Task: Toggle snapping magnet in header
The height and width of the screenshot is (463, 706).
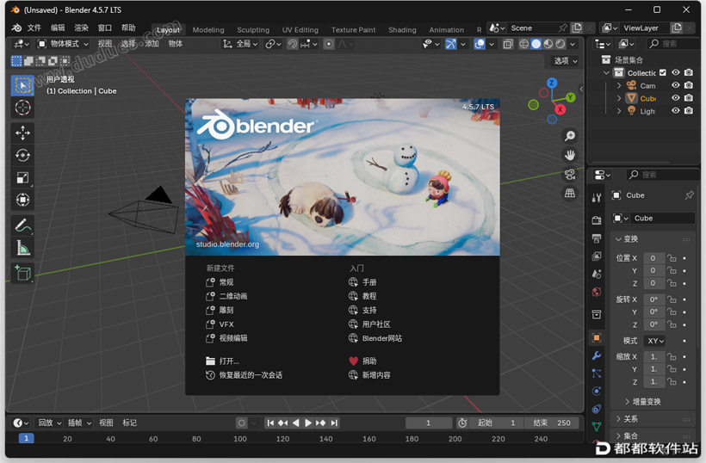Action: 292,44
